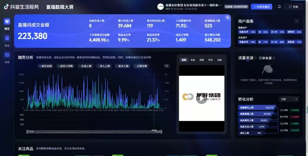The height and width of the screenshot is (156, 308).
Task: Click the 趋势分析 section heading
Action: pos(25,57)
